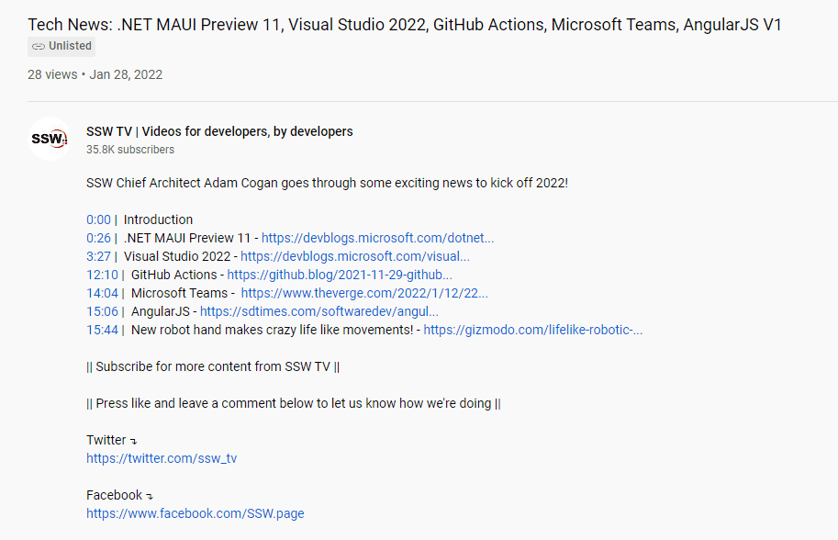Viewport: 838px width, 540px height.
Task: Jump to 0:26 .NET MAUI timestamp
Action: coord(98,238)
